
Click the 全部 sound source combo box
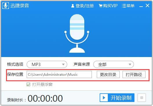[x=114, y=65]
